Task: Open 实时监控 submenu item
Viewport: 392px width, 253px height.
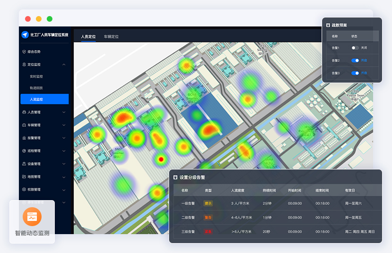Action: (36, 76)
